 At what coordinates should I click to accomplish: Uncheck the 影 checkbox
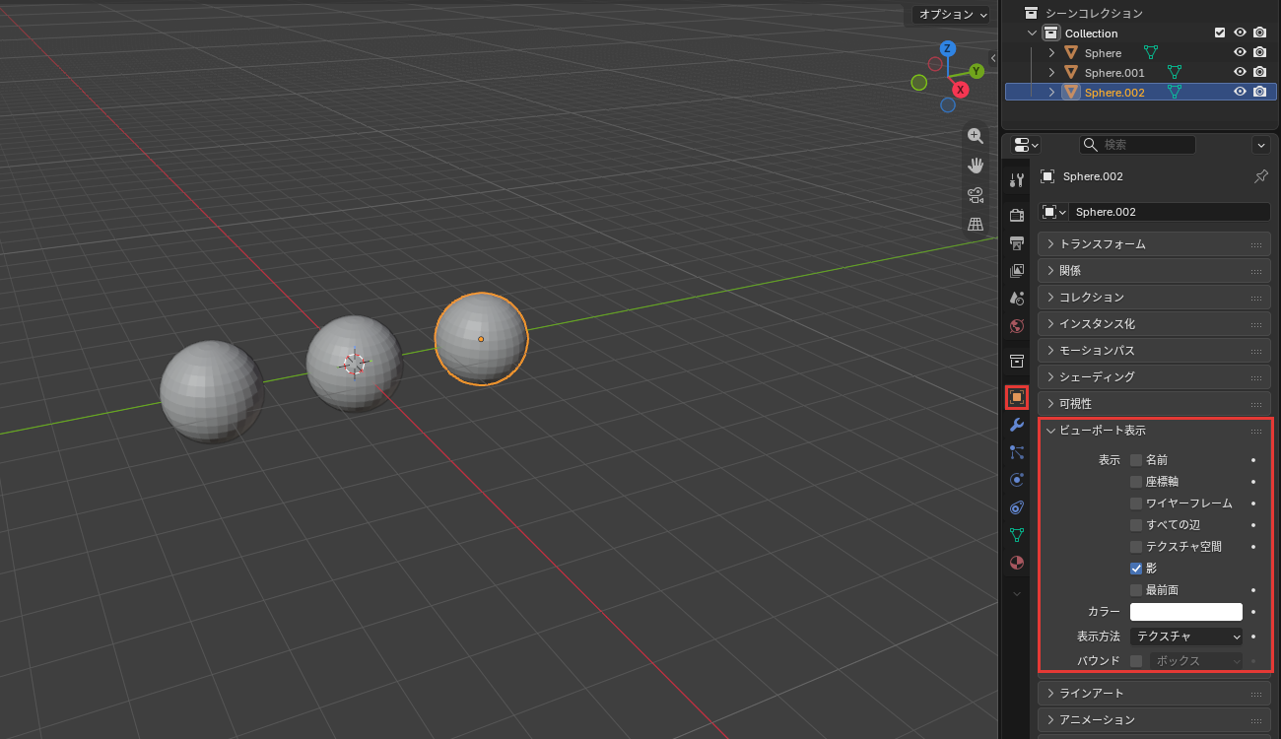pos(1136,569)
